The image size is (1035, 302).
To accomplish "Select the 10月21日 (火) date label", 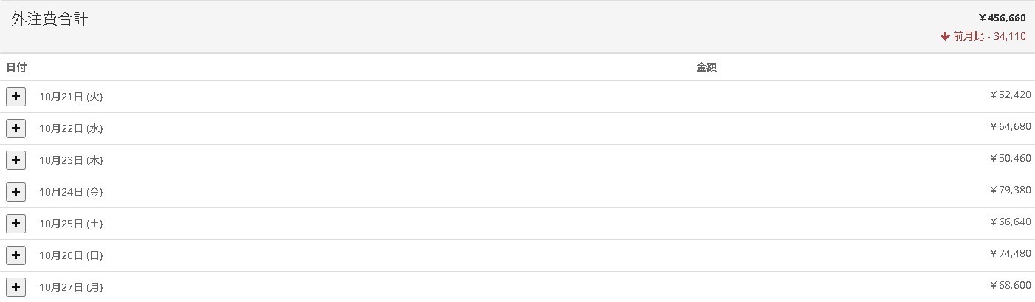I will click(71, 97).
